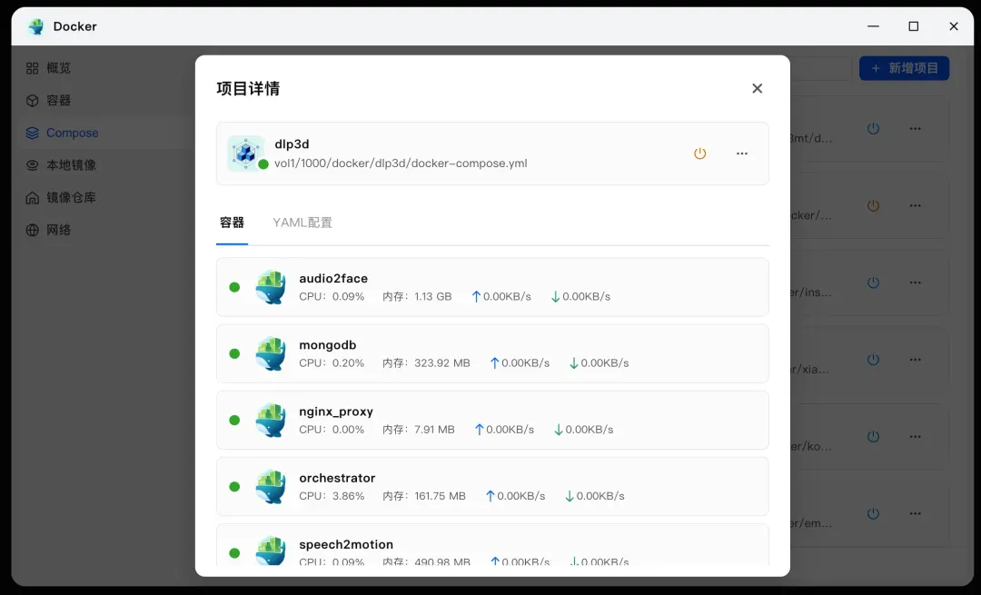Image resolution: width=981 pixels, height=595 pixels.
Task: Click the orange power button for dlp3d
Action: click(699, 154)
